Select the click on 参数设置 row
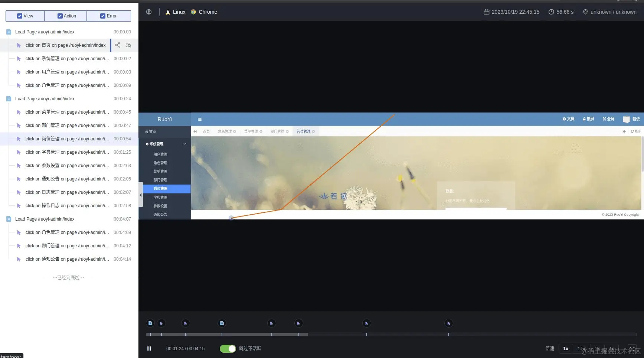The width and height of the screenshot is (644, 358). click(x=69, y=166)
